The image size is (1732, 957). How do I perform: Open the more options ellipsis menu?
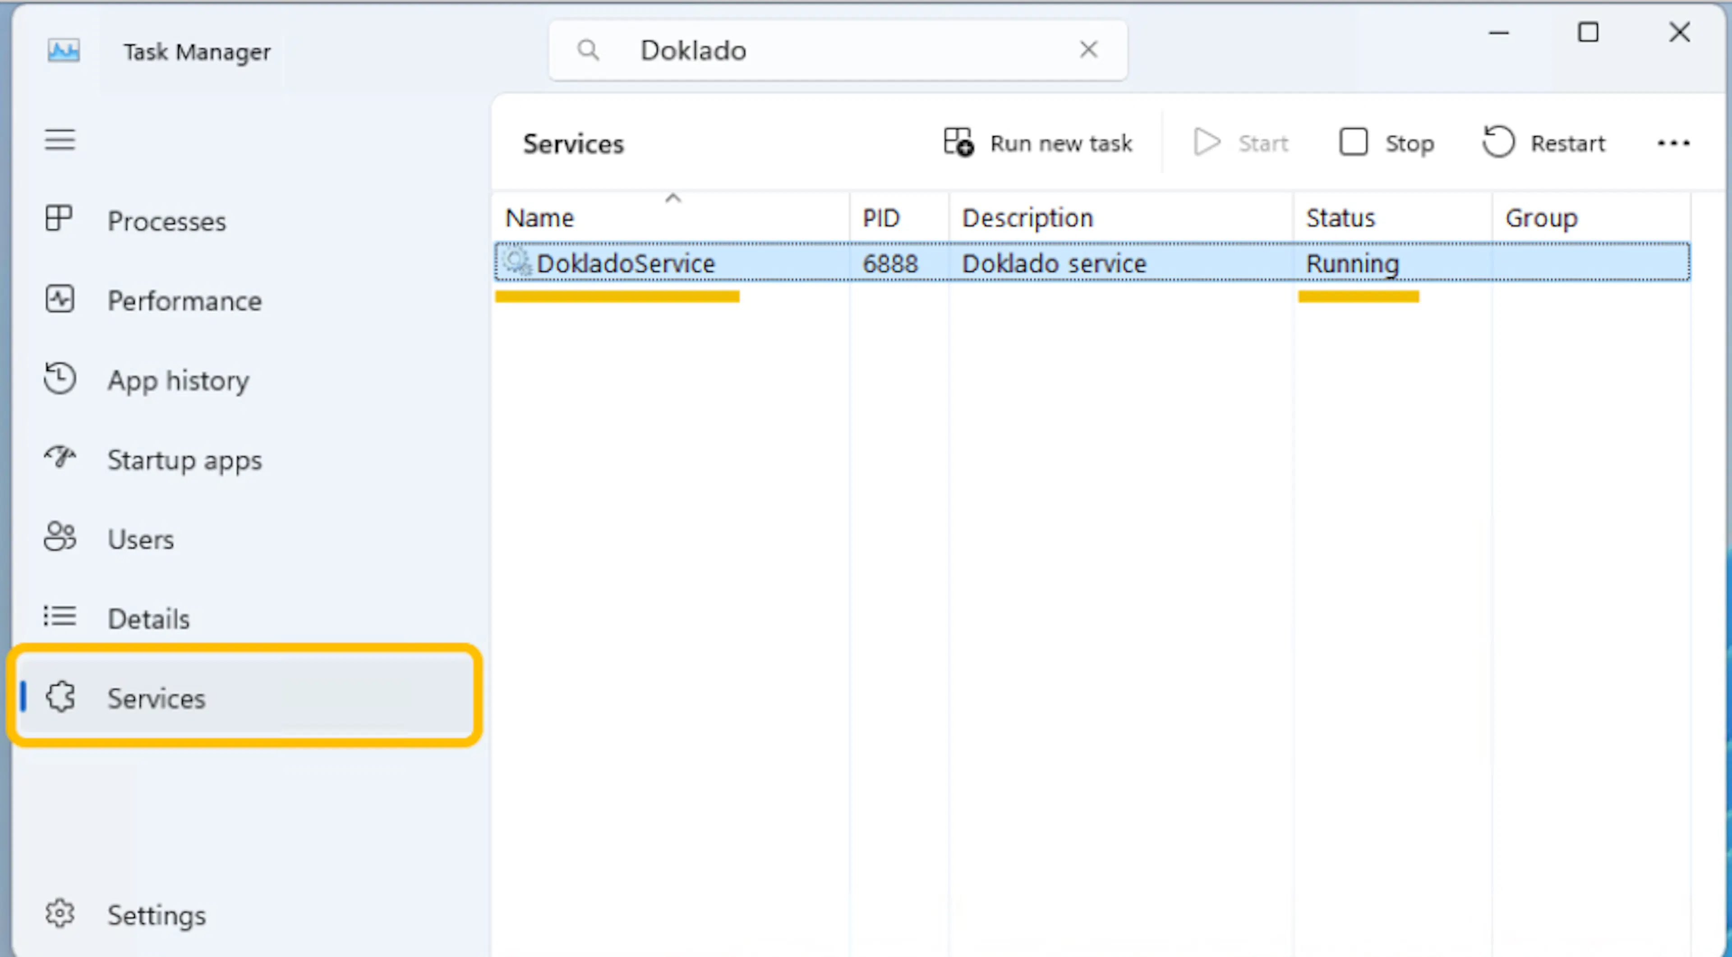tap(1673, 142)
